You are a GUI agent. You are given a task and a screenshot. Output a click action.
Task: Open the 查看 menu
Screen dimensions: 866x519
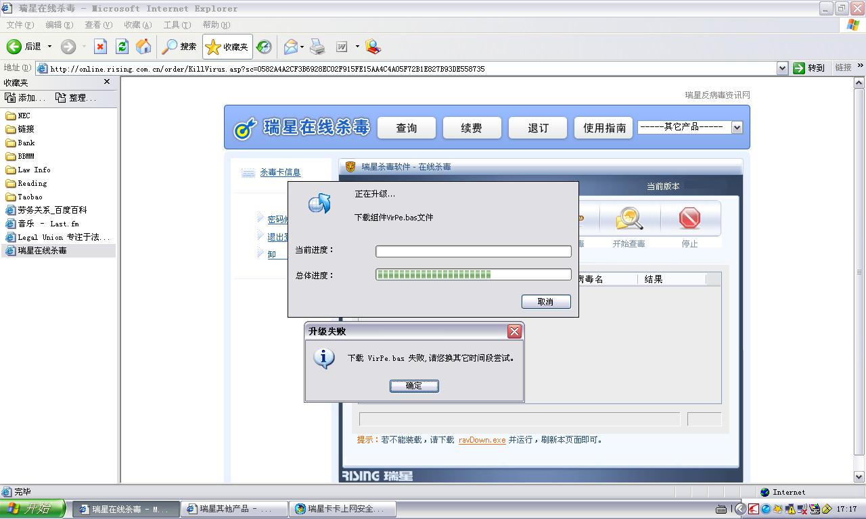click(x=98, y=25)
